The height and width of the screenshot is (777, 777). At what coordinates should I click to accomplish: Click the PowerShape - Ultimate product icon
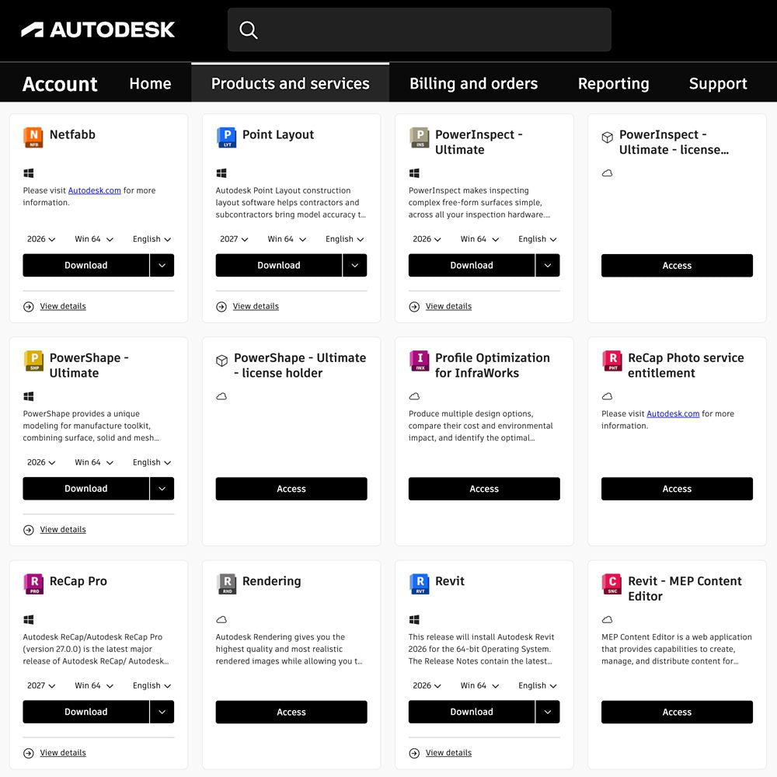(x=33, y=361)
